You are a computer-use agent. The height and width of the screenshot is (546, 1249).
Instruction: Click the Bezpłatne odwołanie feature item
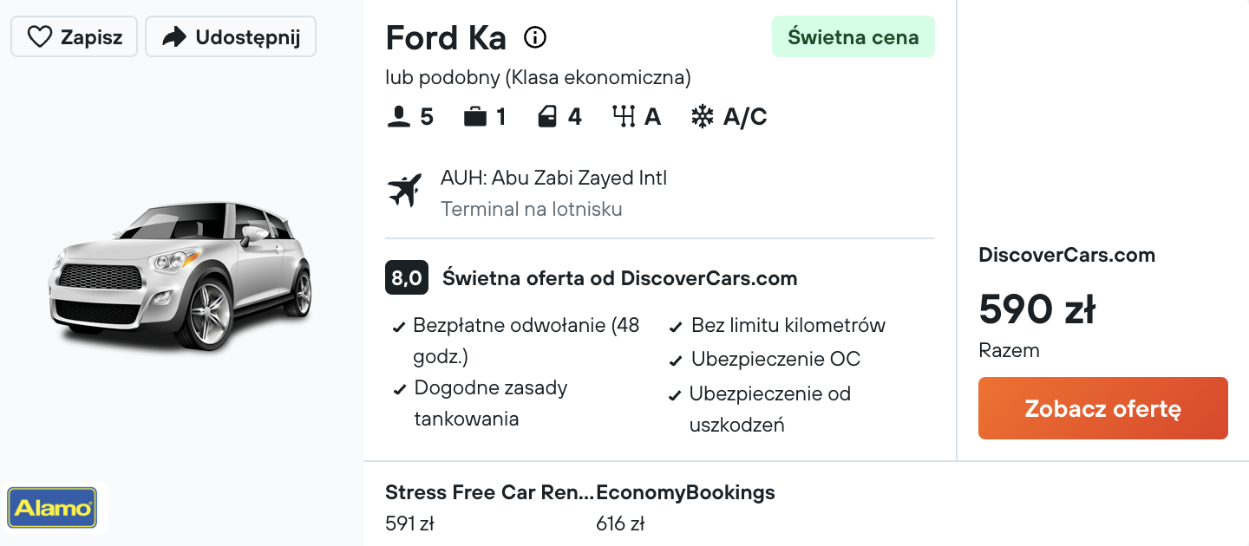[x=518, y=341]
